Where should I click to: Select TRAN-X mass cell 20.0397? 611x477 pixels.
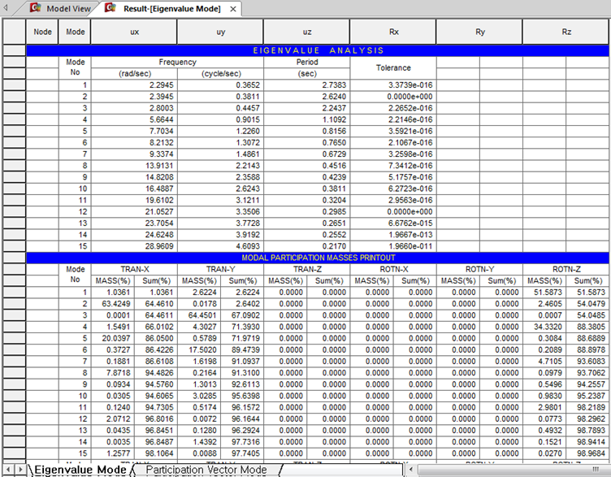113,338
